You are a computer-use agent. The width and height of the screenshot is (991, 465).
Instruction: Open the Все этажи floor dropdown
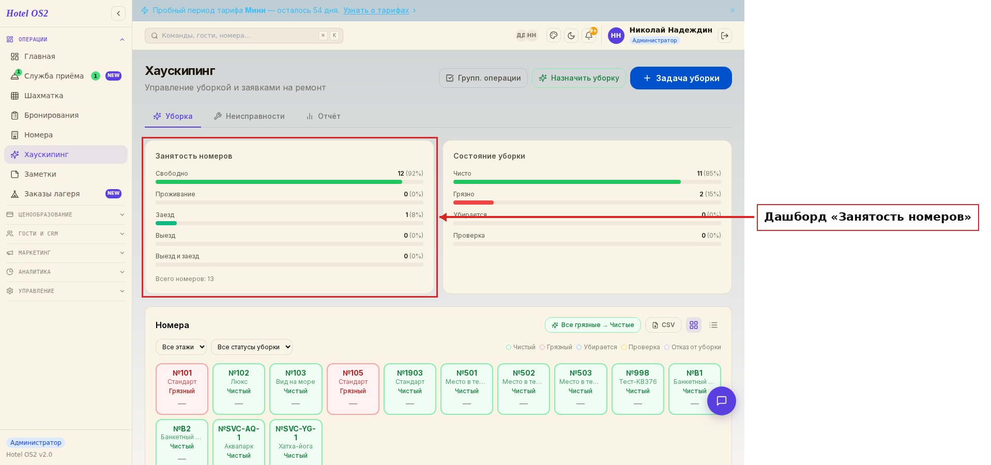[181, 347]
